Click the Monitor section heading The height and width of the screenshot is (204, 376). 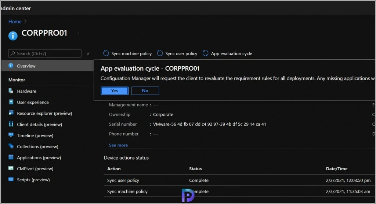click(17, 80)
